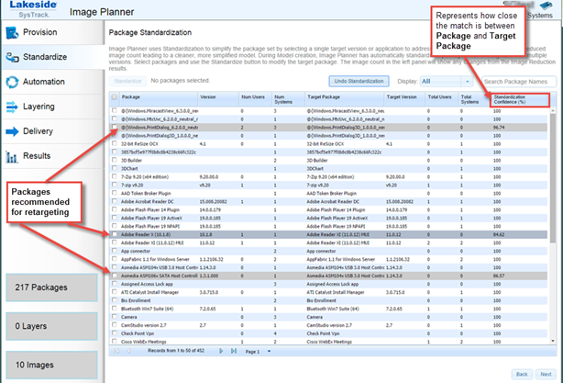Click the Back button

point(522,374)
